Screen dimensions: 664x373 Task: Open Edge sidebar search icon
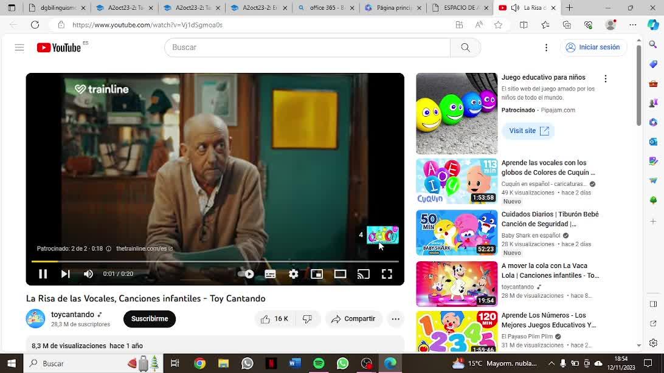point(653,44)
